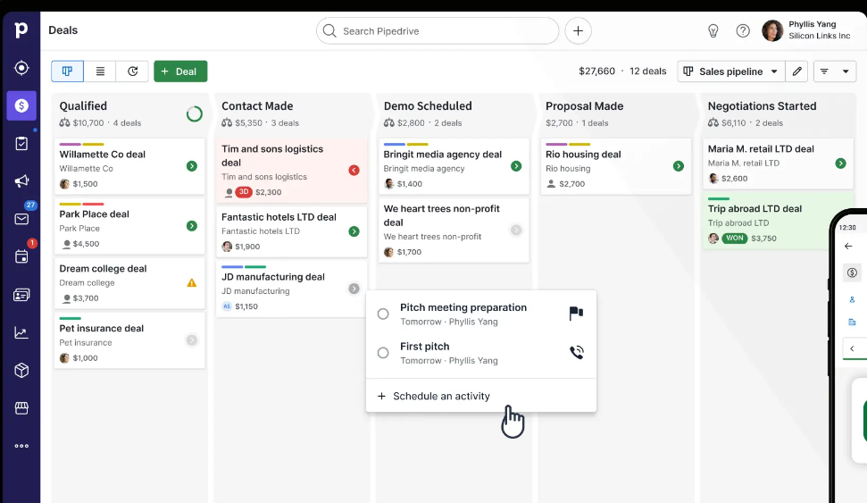Click green arrow on Bringit media agency deal
Screen dimensions: 867x503
(516, 166)
